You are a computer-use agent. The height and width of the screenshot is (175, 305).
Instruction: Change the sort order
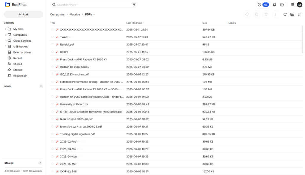300,14
